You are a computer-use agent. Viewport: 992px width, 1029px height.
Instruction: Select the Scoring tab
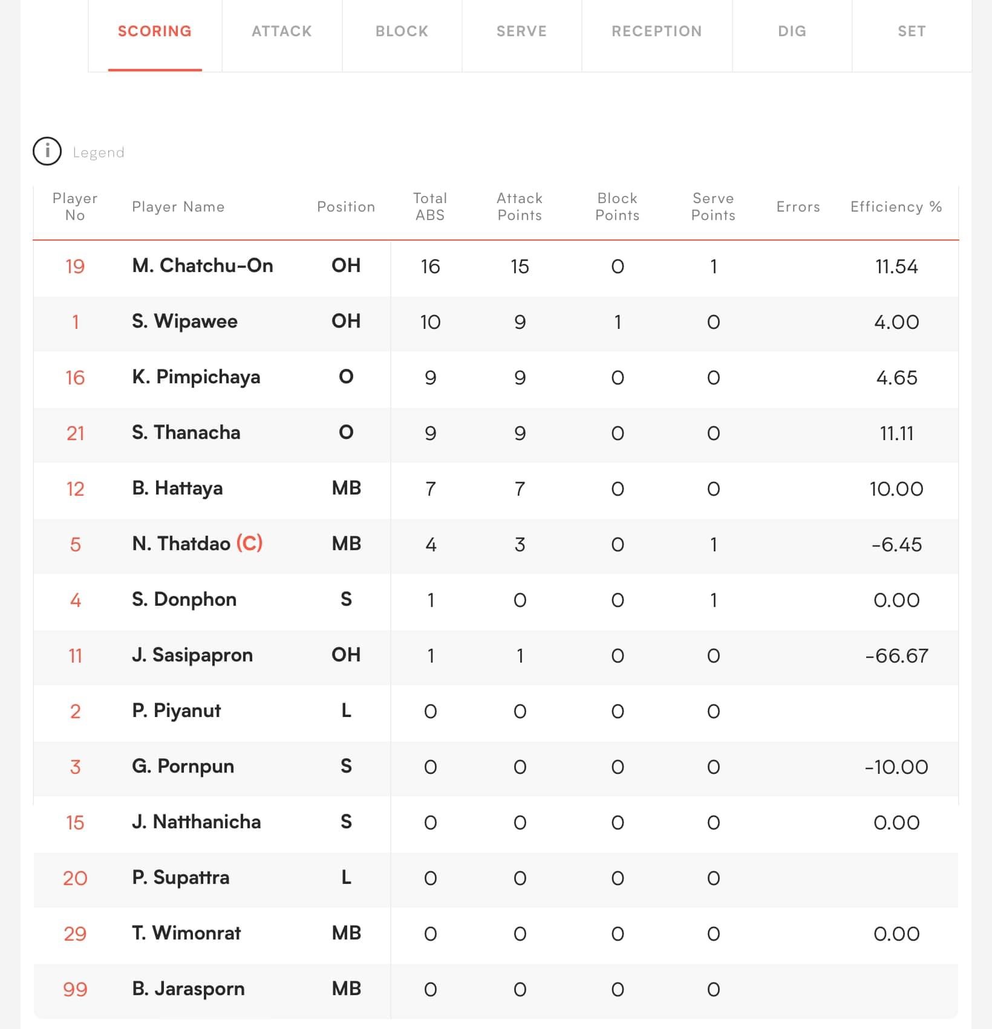click(155, 31)
